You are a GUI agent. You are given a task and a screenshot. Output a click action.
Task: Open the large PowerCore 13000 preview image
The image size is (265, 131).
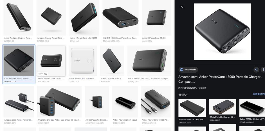[223, 32]
